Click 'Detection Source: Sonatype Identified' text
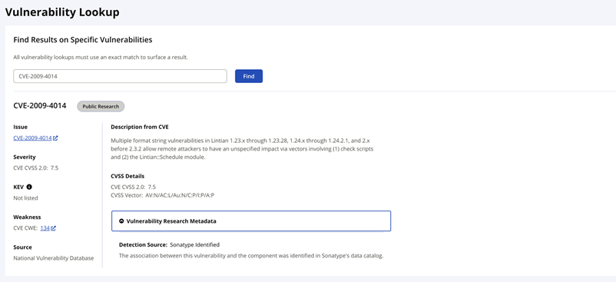The height and width of the screenshot is (282, 616). [169, 244]
